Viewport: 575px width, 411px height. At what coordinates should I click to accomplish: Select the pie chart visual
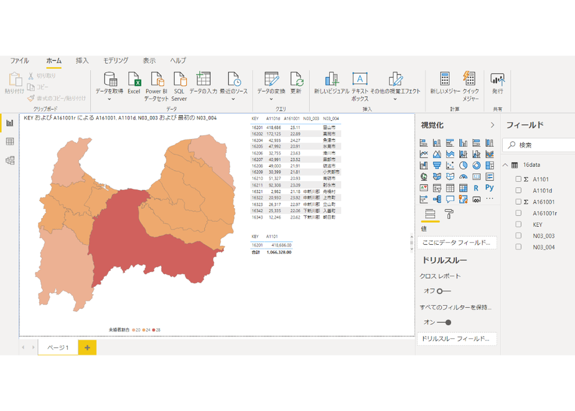[463, 166]
